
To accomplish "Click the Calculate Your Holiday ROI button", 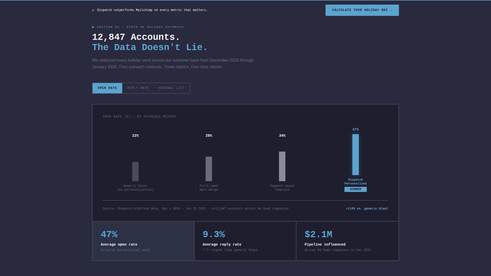I will pos(362,10).
